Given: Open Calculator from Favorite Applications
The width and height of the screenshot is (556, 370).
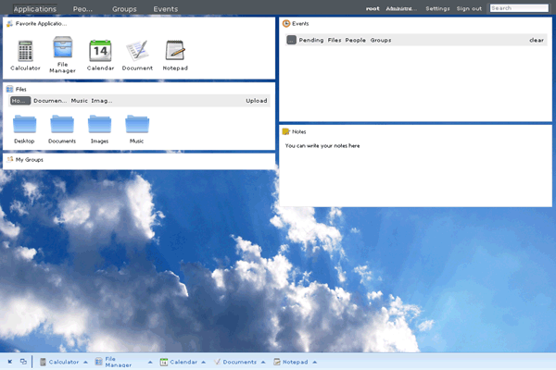Looking at the screenshot, I should [25, 55].
